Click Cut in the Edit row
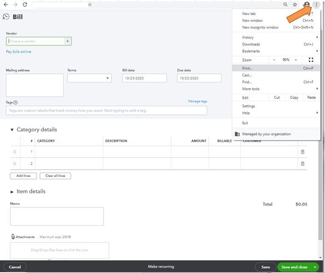The height and width of the screenshot is (273, 325). coord(277,97)
